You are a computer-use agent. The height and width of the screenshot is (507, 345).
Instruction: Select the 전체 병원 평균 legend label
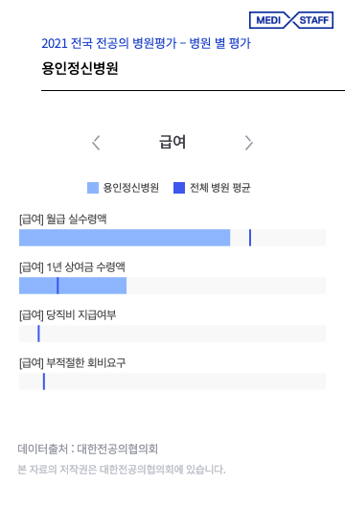pos(220,188)
